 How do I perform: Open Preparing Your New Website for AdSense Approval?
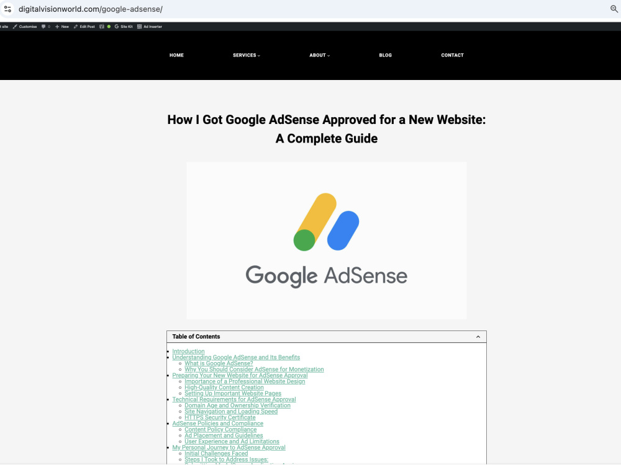[x=240, y=375]
